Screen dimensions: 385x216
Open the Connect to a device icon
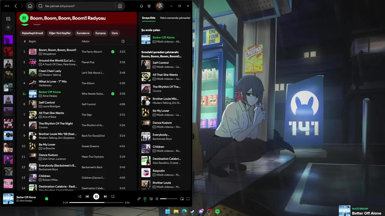151,199
